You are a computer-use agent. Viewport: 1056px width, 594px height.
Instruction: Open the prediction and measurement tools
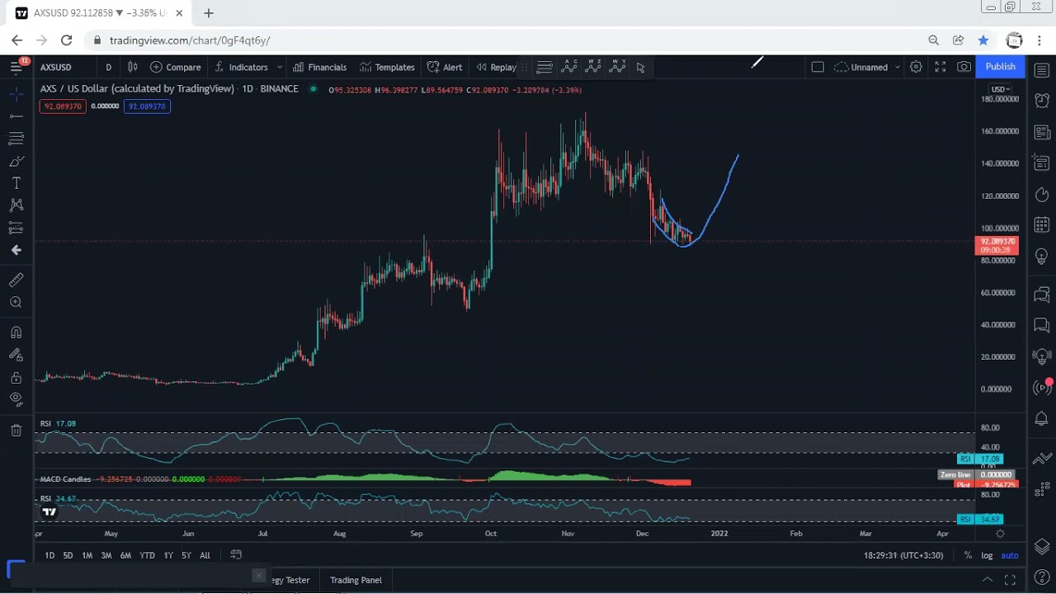coord(16,228)
